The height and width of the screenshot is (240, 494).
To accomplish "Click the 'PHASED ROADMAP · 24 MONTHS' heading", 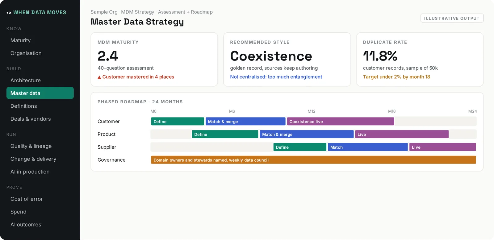I will 140,102.
